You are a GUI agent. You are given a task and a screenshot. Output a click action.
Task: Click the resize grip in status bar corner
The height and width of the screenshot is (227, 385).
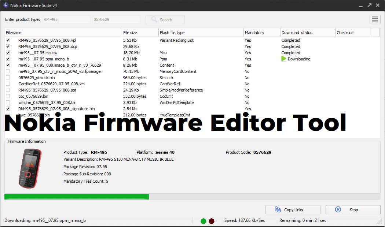point(379,222)
